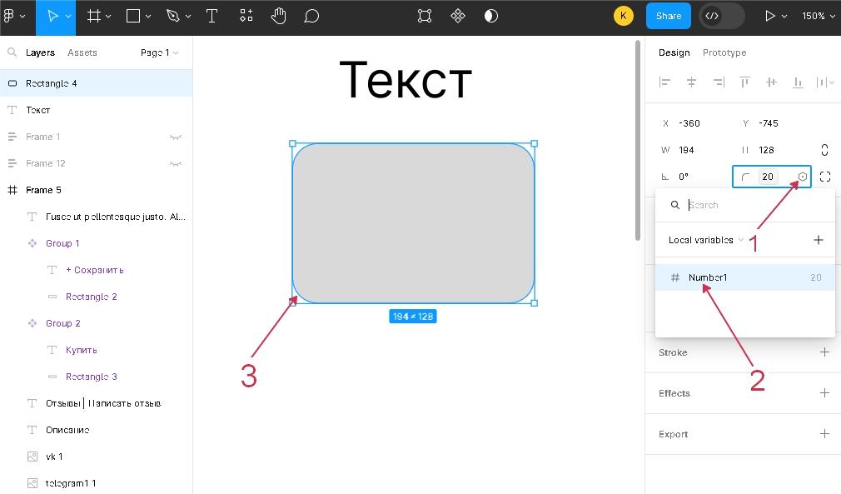Select the Text tool in toolbar

coord(211,16)
